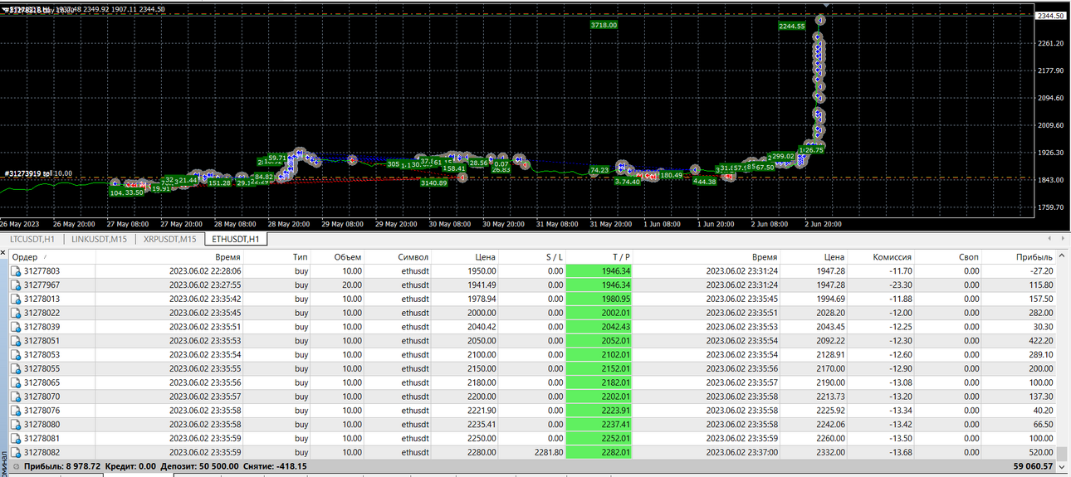This screenshot has height=477, width=1071.
Task: Click the order icon for 31277967
Action: pos(16,285)
